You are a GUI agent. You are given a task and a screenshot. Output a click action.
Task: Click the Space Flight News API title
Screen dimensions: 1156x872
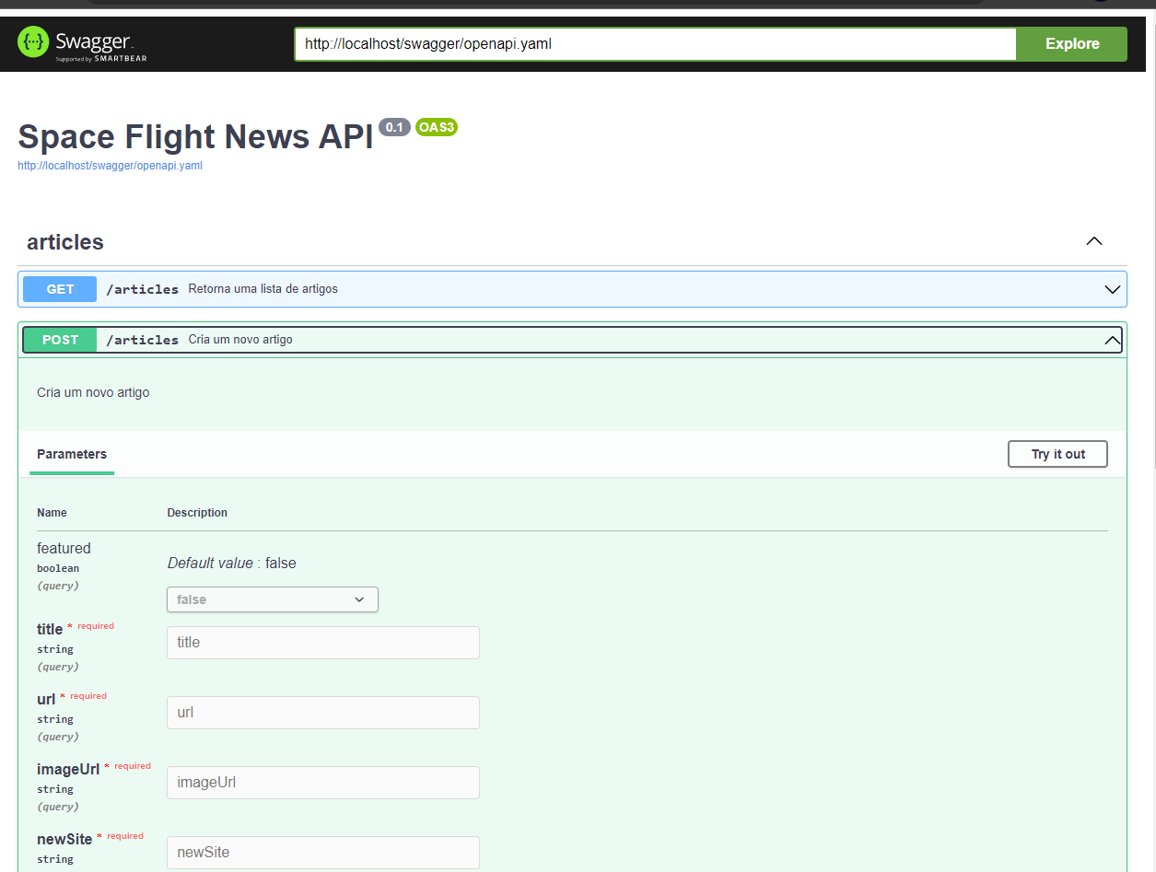[195, 136]
